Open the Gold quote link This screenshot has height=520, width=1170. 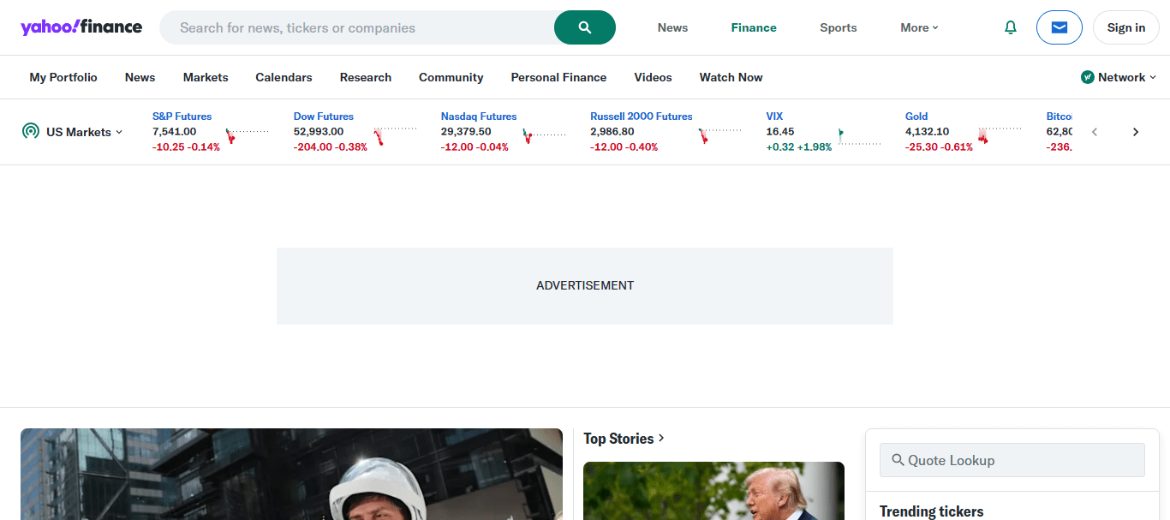click(x=916, y=117)
